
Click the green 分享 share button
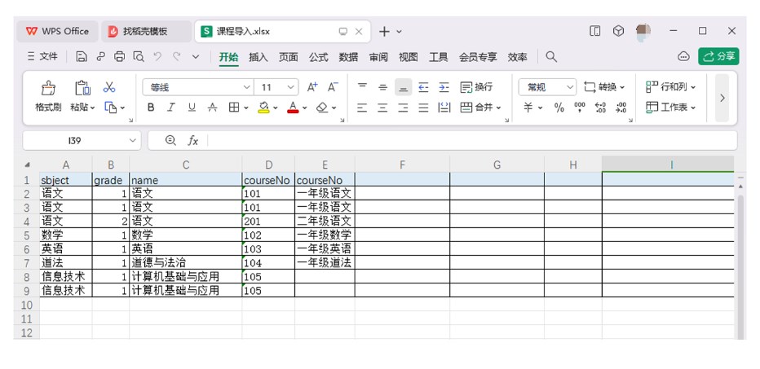pyautogui.click(x=718, y=56)
